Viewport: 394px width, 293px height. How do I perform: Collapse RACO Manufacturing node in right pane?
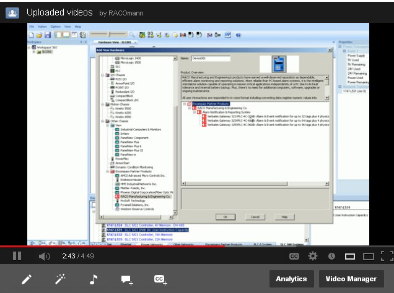(190, 108)
